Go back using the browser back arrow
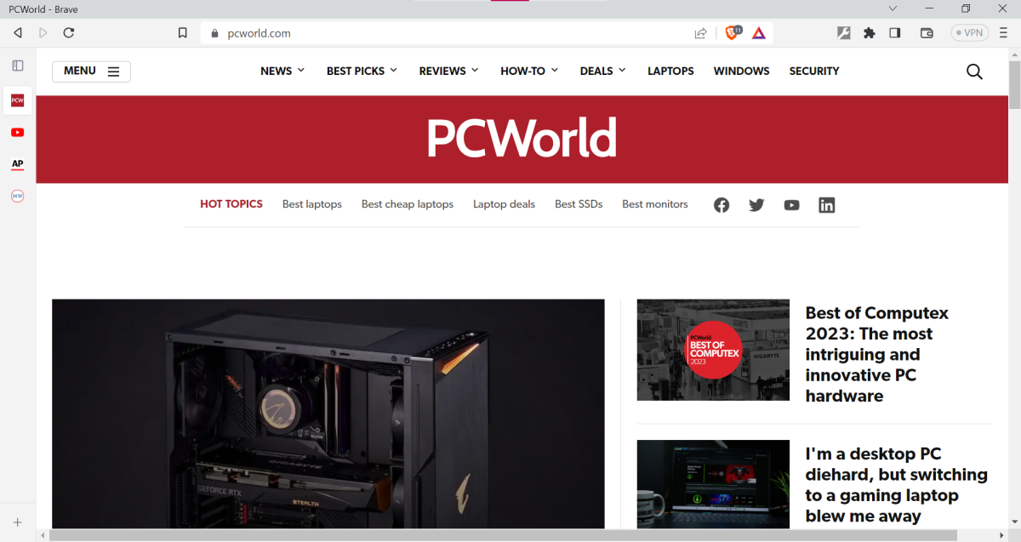1021x542 pixels. (18, 33)
